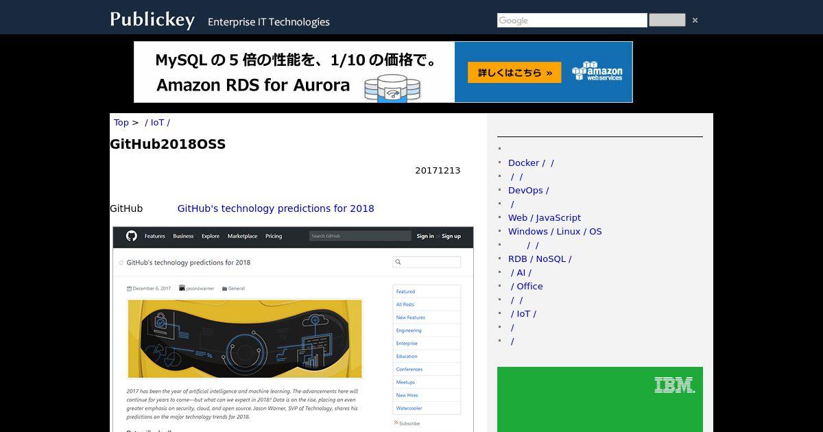The image size is (823, 432).
Task: Click Business in the GitHub screenshot nav
Action: [183, 236]
